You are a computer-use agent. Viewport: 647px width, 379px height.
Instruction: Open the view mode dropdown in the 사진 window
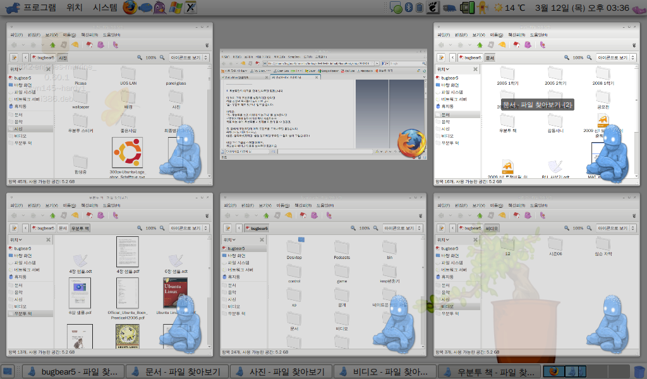190,57
